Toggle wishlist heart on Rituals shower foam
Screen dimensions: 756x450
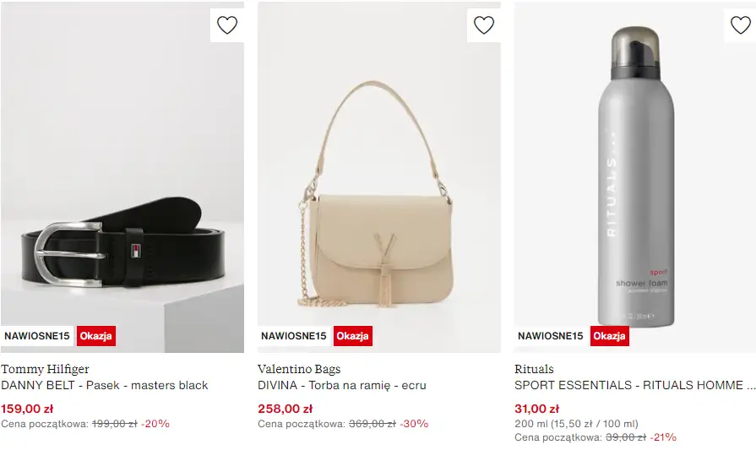pyautogui.click(x=740, y=25)
